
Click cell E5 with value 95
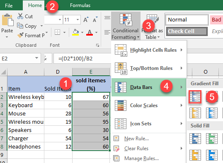pos(91,122)
